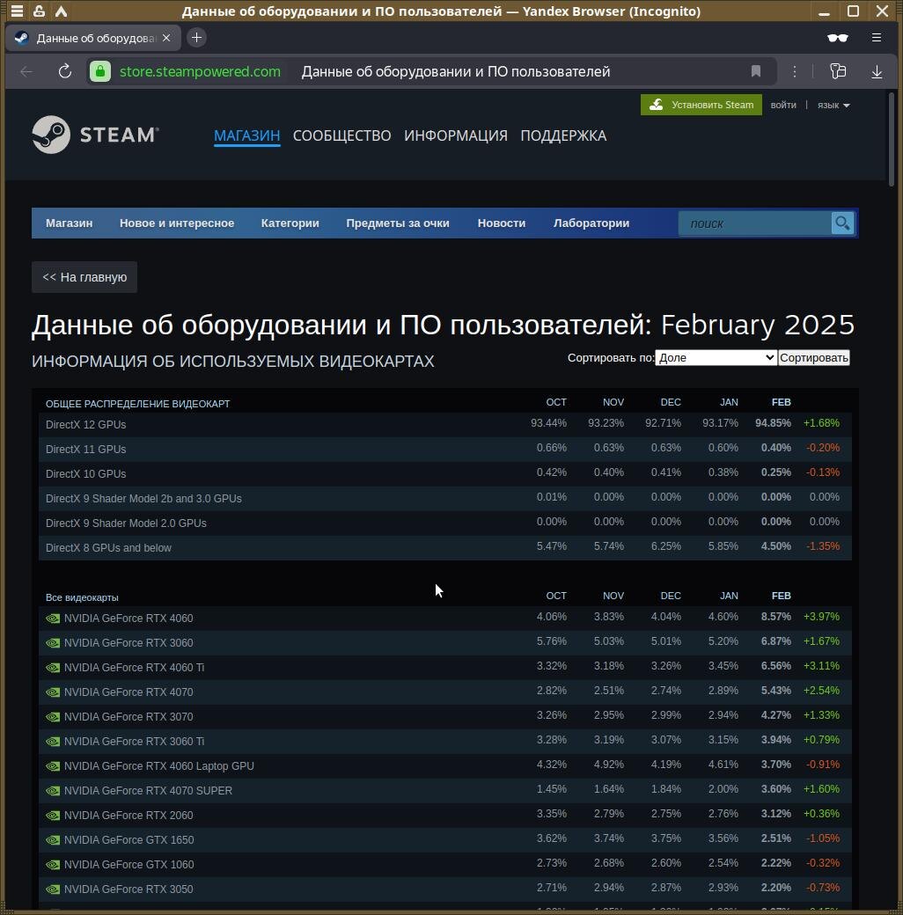Open the язык language dropdown
This screenshot has width=903, height=915.
click(833, 105)
